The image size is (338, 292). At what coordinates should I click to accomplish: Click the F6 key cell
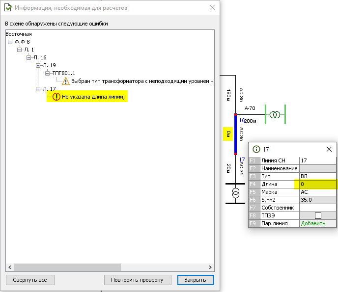[x=254, y=200]
